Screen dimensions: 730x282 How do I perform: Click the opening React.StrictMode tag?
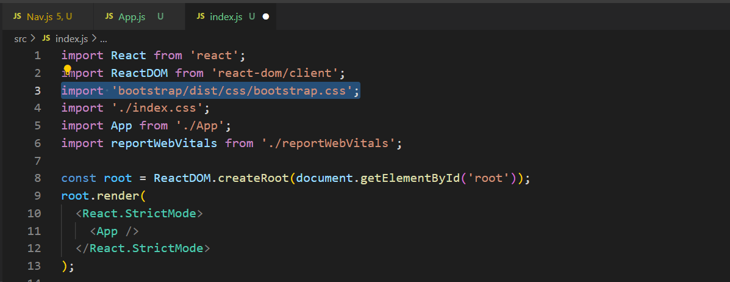coord(139,214)
